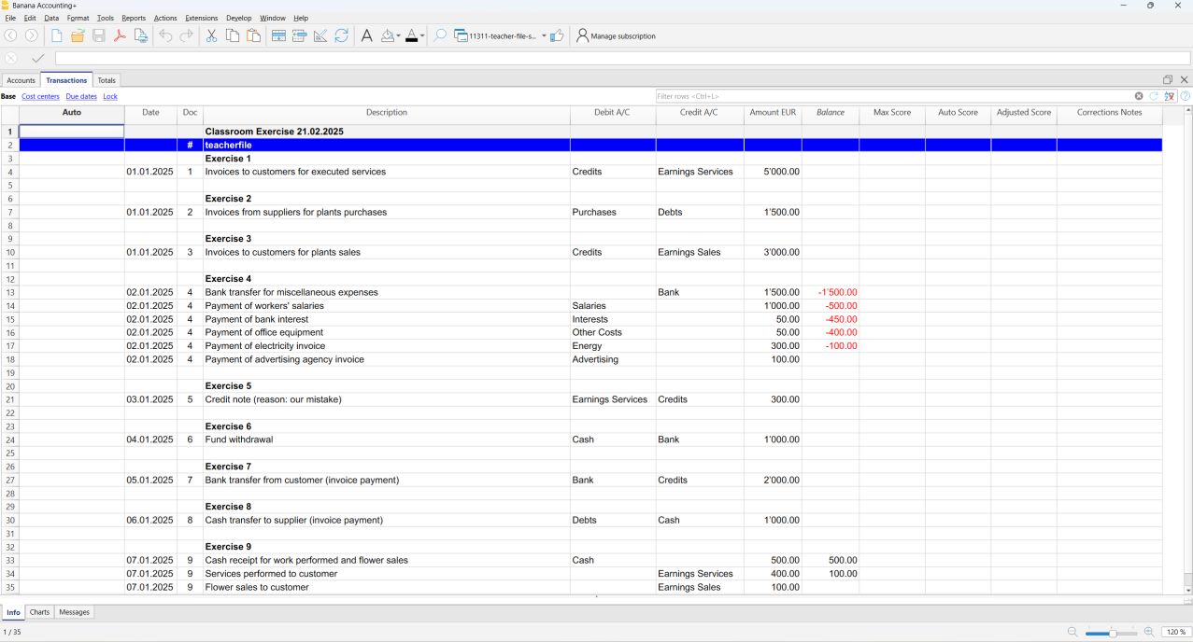
Task: Expand the text color dropdown arrow
Action: [x=422, y=36]
